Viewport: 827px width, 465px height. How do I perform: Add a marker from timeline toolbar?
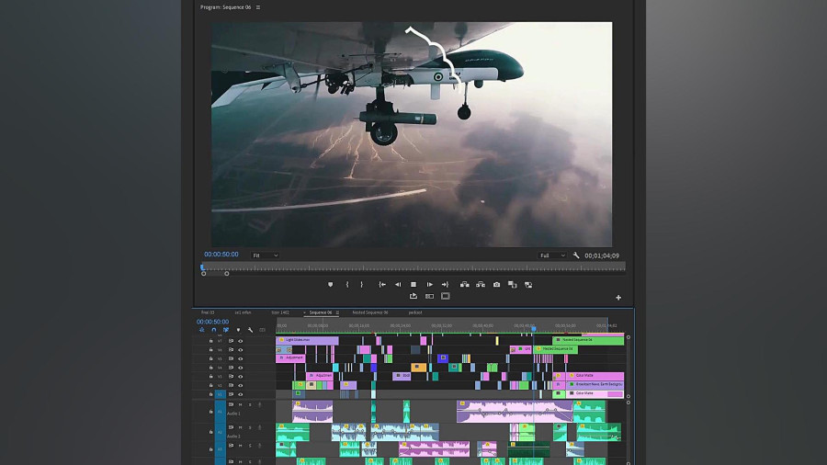tap(238, 330)
